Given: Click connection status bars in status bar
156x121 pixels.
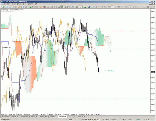Looking at the screenshot, I should (138, 120).
